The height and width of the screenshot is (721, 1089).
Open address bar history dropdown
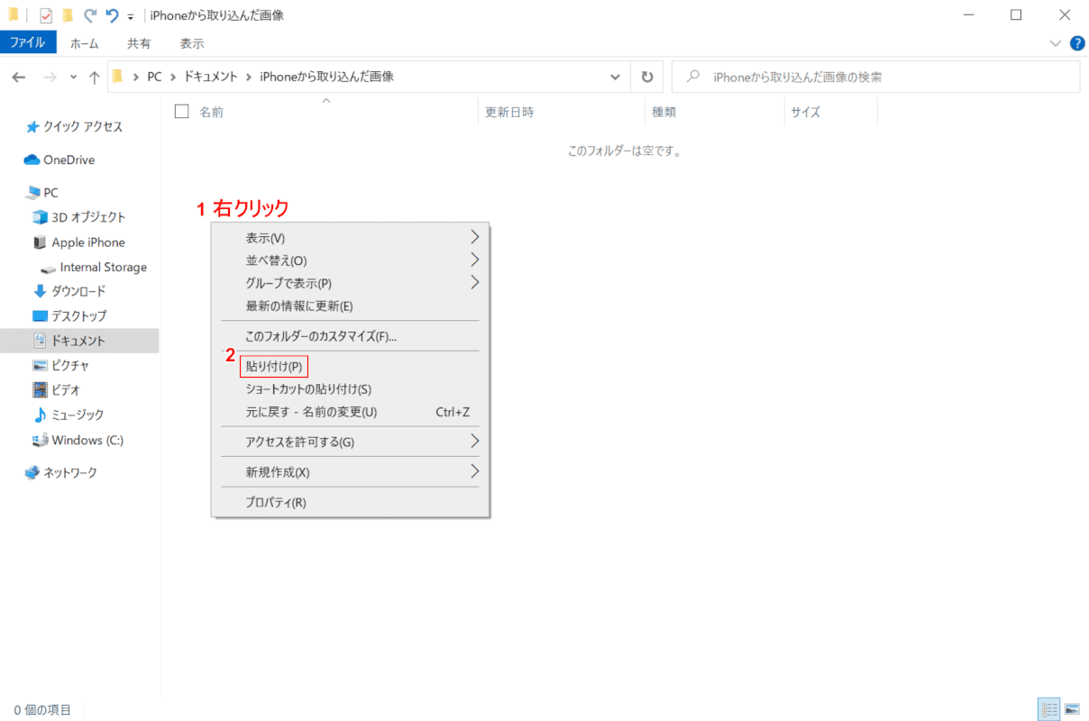coord(615,77)
